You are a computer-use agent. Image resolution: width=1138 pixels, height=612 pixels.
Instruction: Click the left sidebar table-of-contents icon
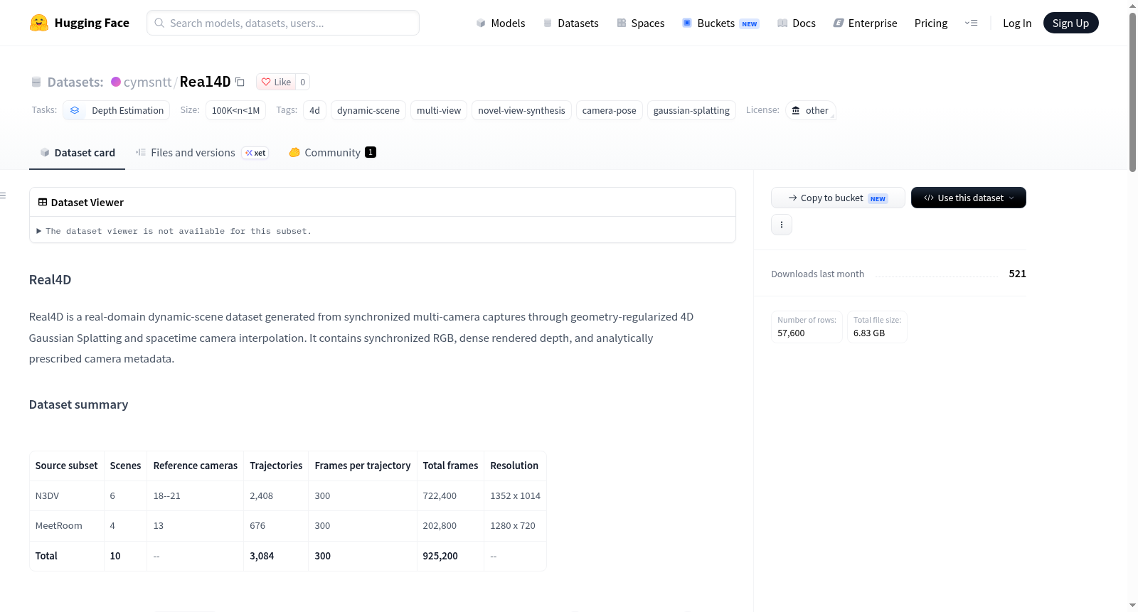click(4, 195)
